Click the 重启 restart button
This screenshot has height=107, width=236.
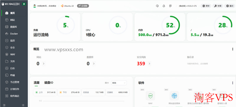230,6
